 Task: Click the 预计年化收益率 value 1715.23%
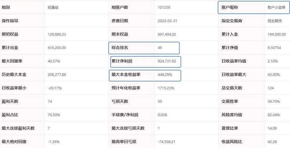click(166, 88)
